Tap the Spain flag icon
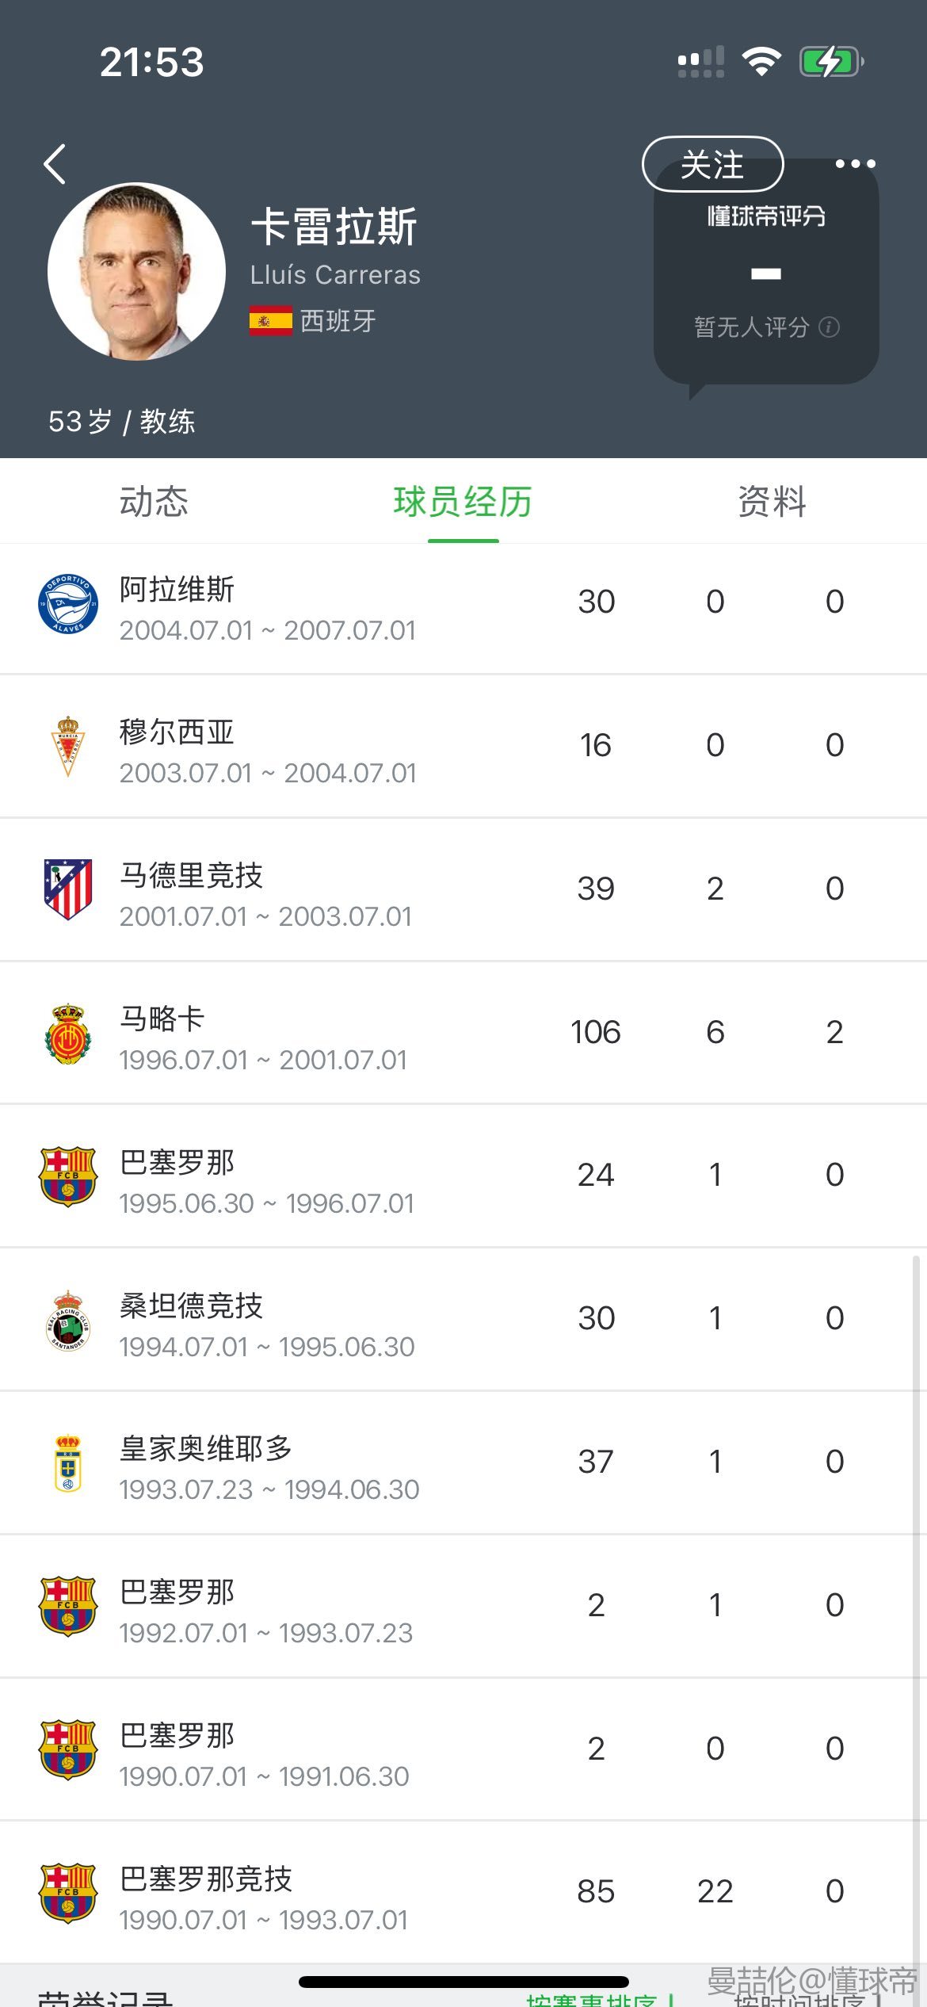This screenshot has width=927, height=2007. pyautogui.click(x=270, y=321)
